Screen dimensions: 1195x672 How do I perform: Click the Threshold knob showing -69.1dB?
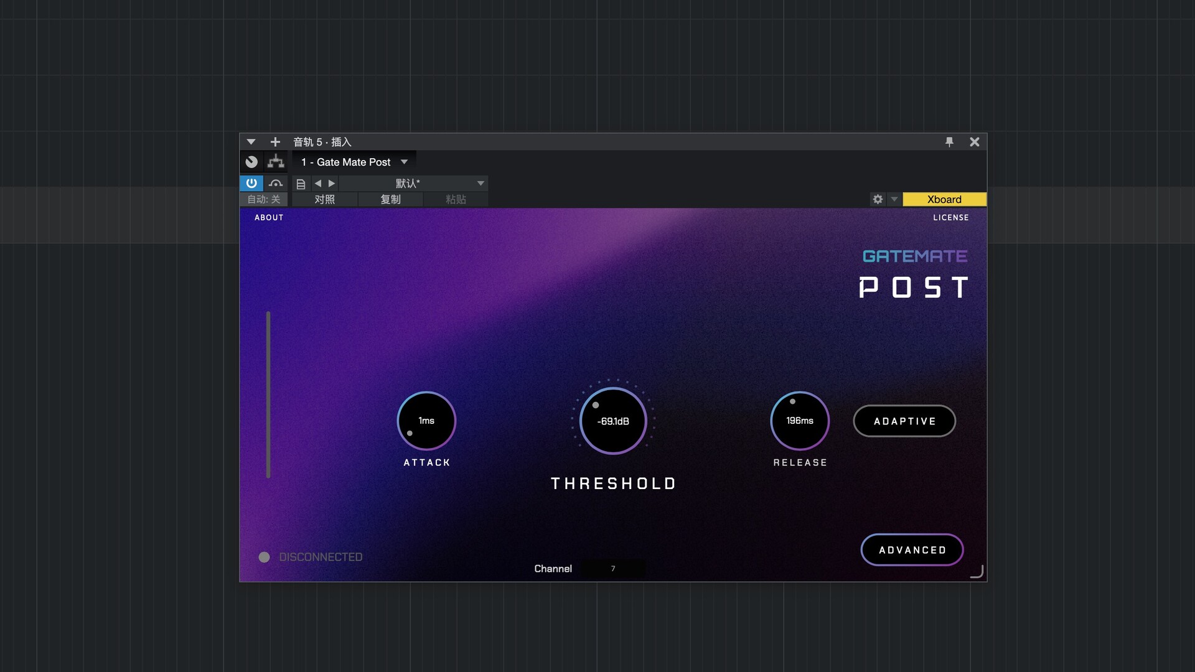click(x=613, y=421)
